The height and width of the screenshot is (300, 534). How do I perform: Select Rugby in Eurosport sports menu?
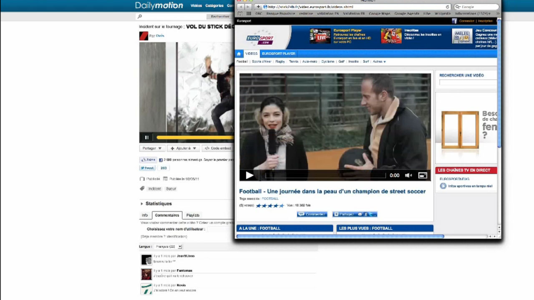pos(280,62)
